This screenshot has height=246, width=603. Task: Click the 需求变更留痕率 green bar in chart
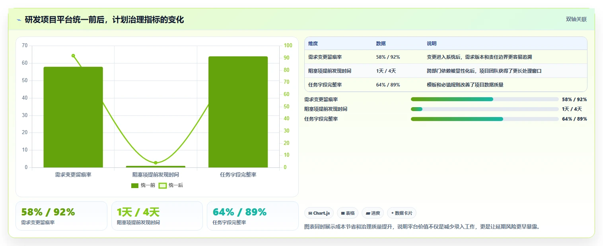pyautogui.click(x=73, y=117)
